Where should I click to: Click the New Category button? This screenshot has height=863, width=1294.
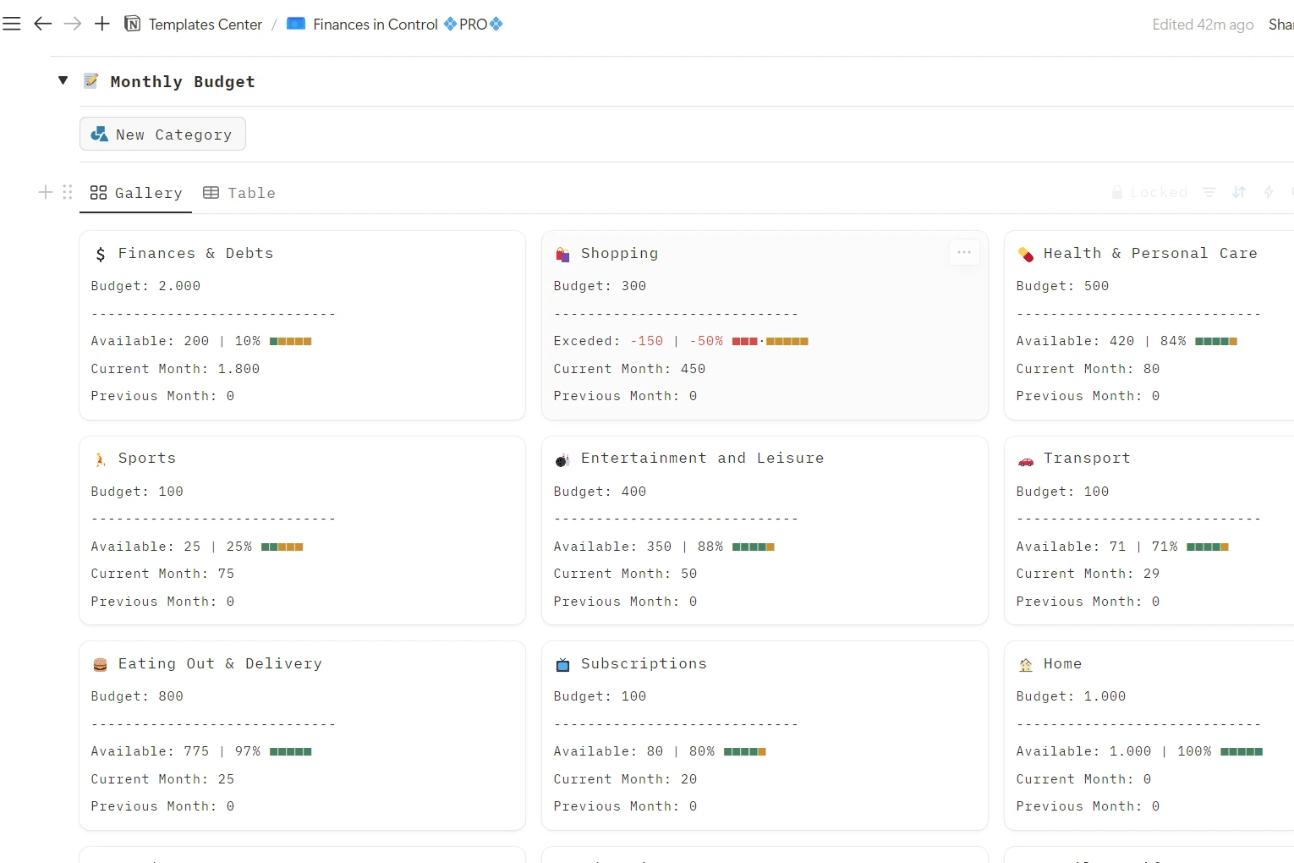pyautogui.click(x=162, y=135)
